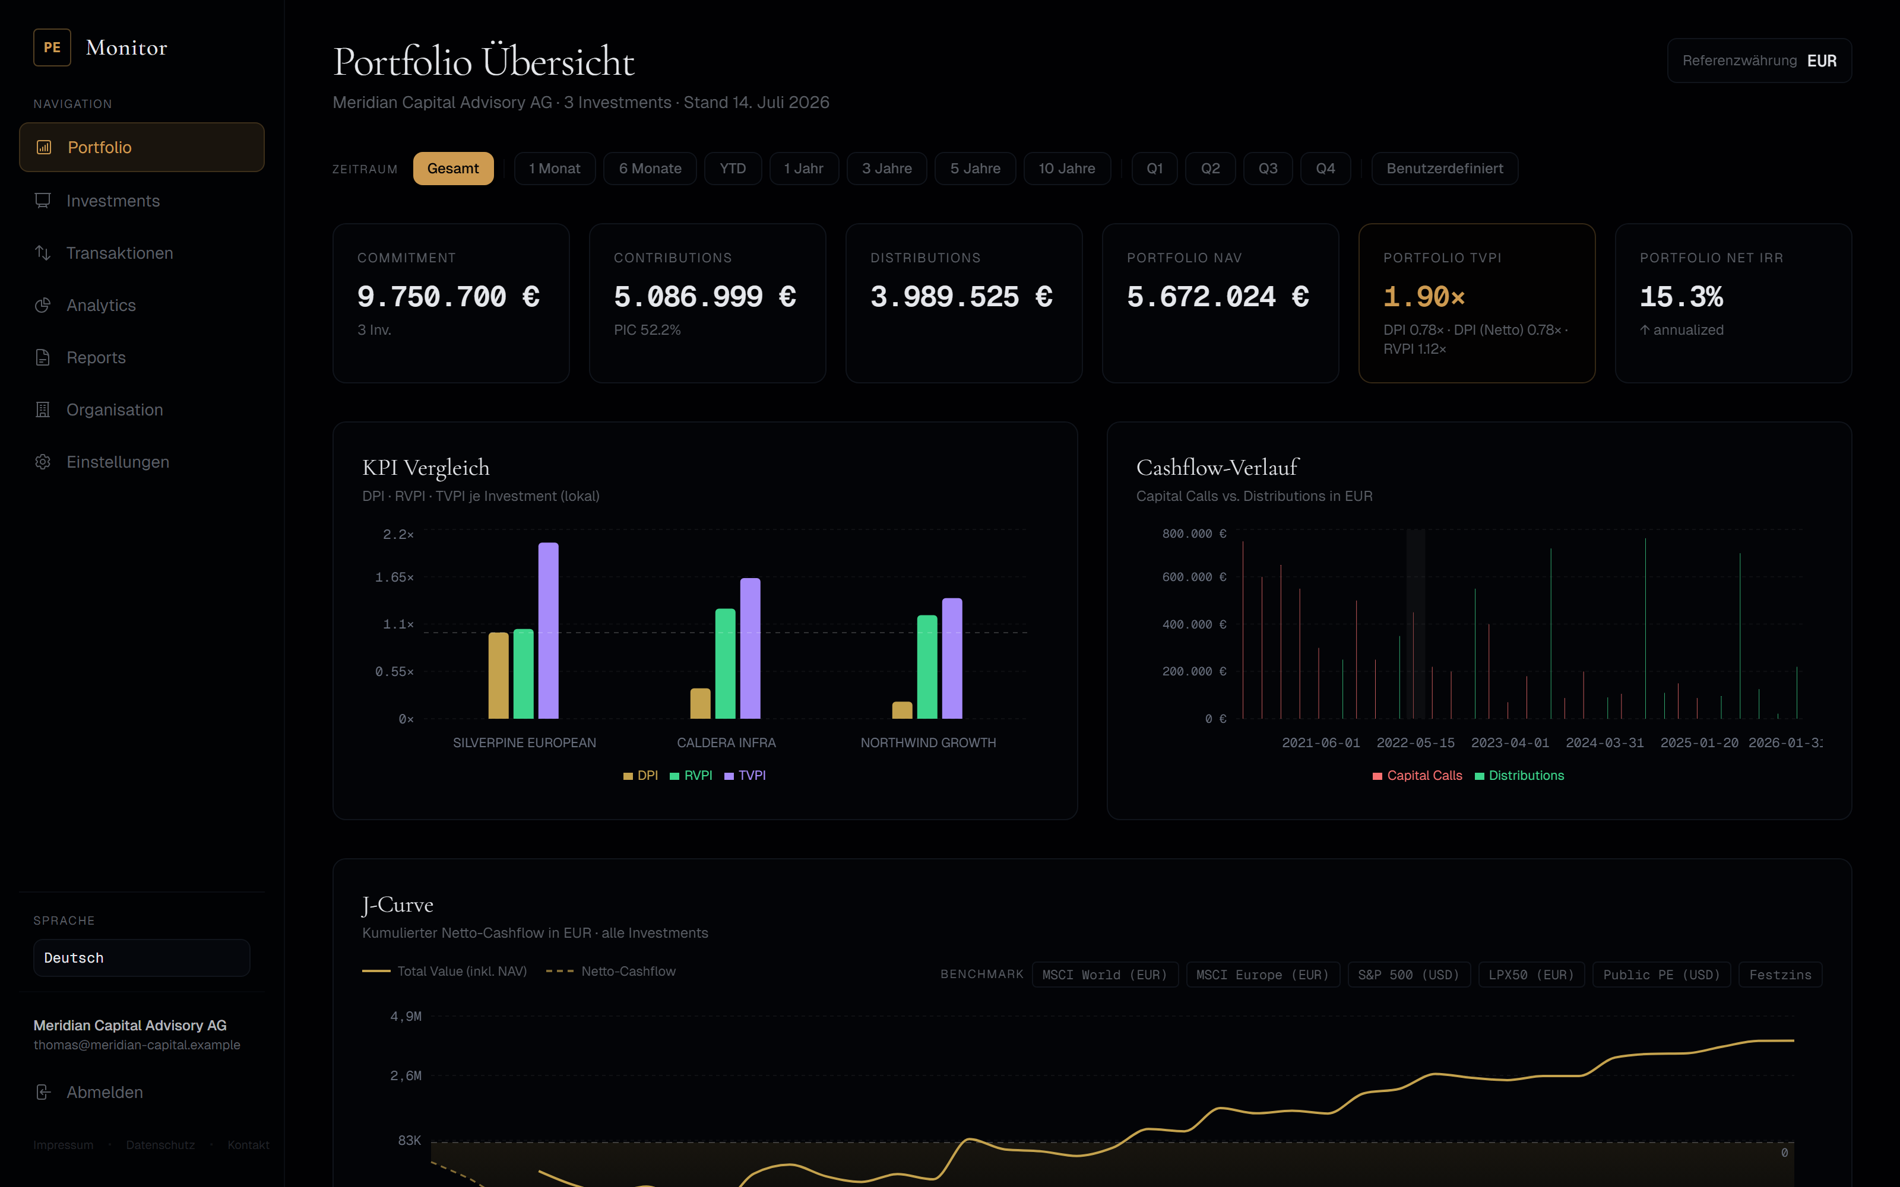This screenshot has height=1187, width=1900.
Task: Click Northwind Growth DPI bar
Action: (902, 710)
